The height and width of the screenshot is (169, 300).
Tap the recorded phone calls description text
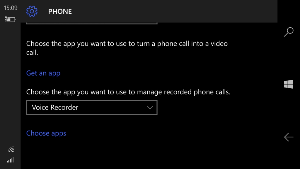click(128, 92)
